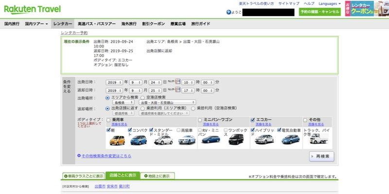Open the return date calendar icon
389x194 pixels.
pos(177,90)
